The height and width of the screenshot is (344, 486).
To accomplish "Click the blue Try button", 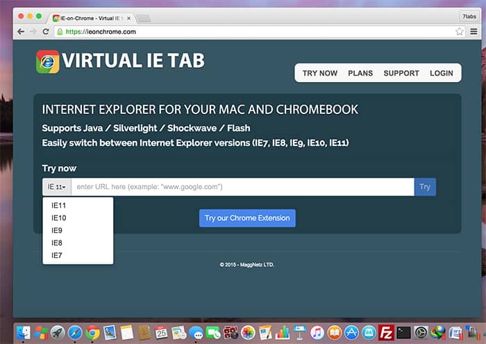I will coord(425,187).
